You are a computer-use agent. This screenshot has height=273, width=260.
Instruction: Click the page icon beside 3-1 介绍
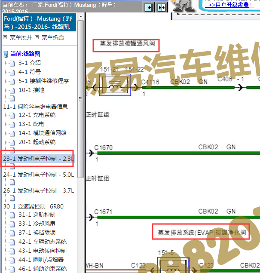pos(12,63)
